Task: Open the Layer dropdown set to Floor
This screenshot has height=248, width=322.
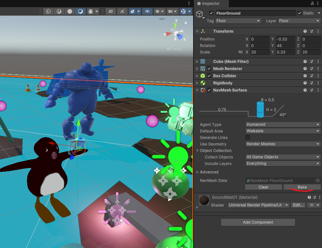Action: point(299,21)
